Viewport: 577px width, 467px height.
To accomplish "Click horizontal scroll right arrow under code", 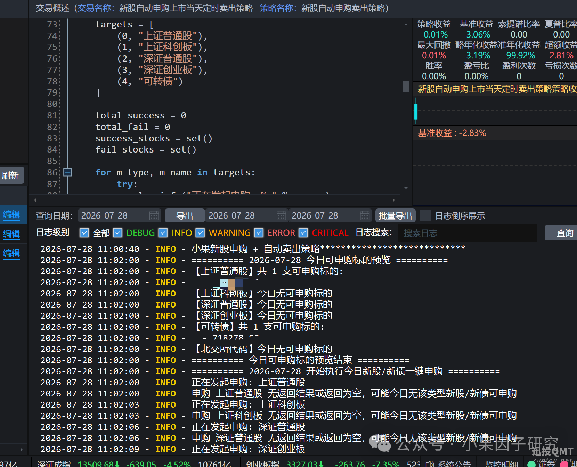I will pyautogui.click(x=393, y=200).
